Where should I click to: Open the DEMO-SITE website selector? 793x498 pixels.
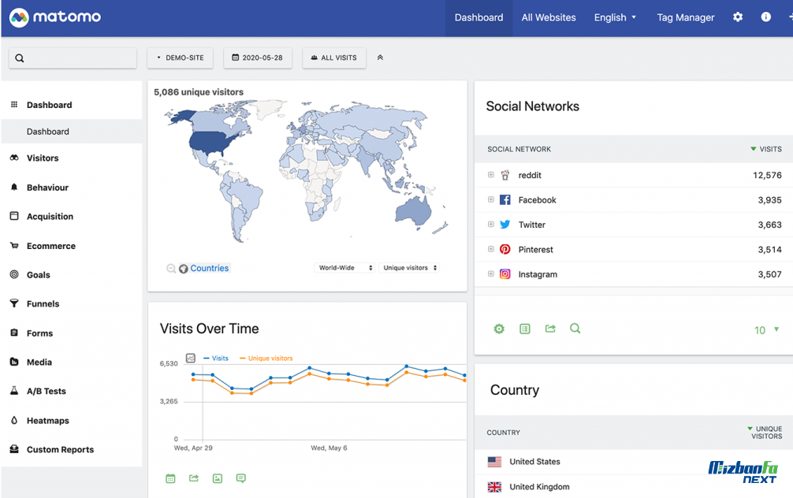pos(180,58)
